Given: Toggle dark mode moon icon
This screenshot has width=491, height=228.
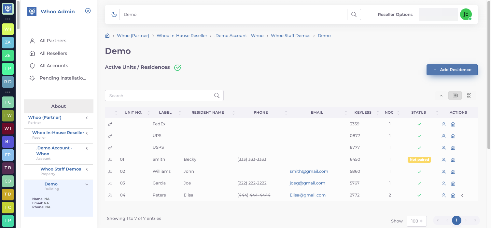Looking at the screenshot, I should coord(114,14).
